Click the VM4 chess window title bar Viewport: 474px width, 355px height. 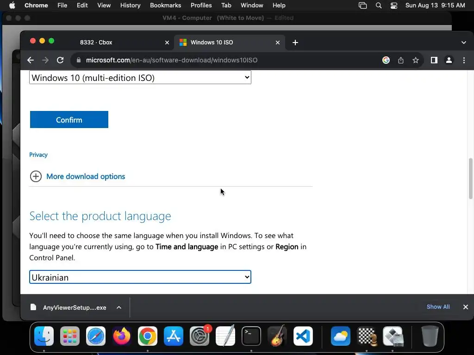pos(227,18)
